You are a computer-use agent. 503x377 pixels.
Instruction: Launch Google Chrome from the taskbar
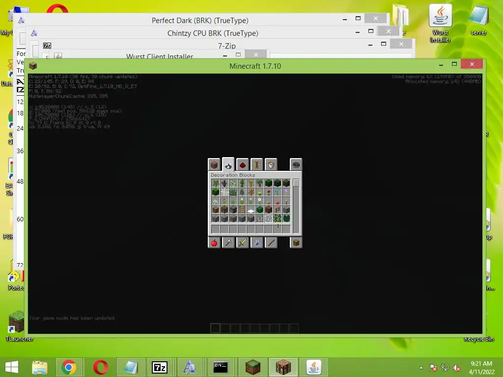point(69,367)
